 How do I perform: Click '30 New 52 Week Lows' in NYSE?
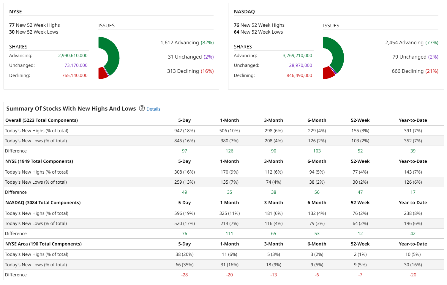click(34, 32)
